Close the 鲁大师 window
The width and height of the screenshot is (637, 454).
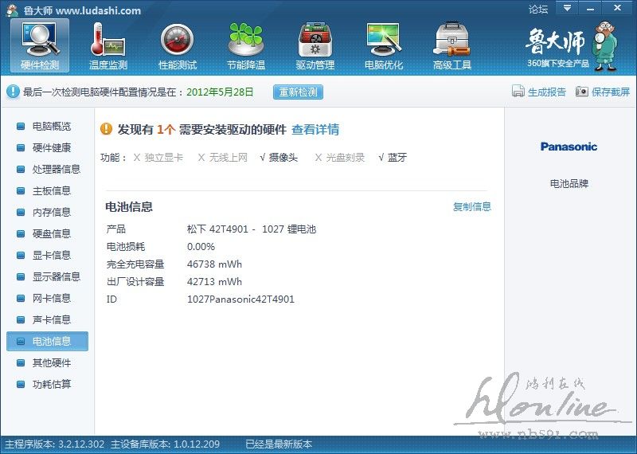[618, 8]
